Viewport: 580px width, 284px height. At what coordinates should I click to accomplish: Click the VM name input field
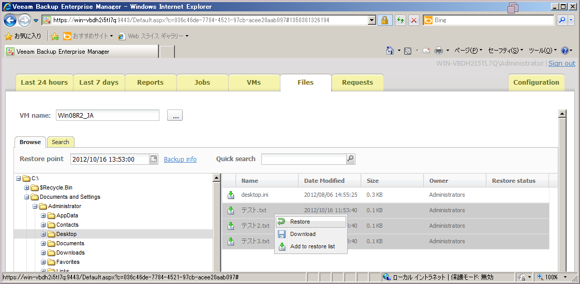coord(108,115)
